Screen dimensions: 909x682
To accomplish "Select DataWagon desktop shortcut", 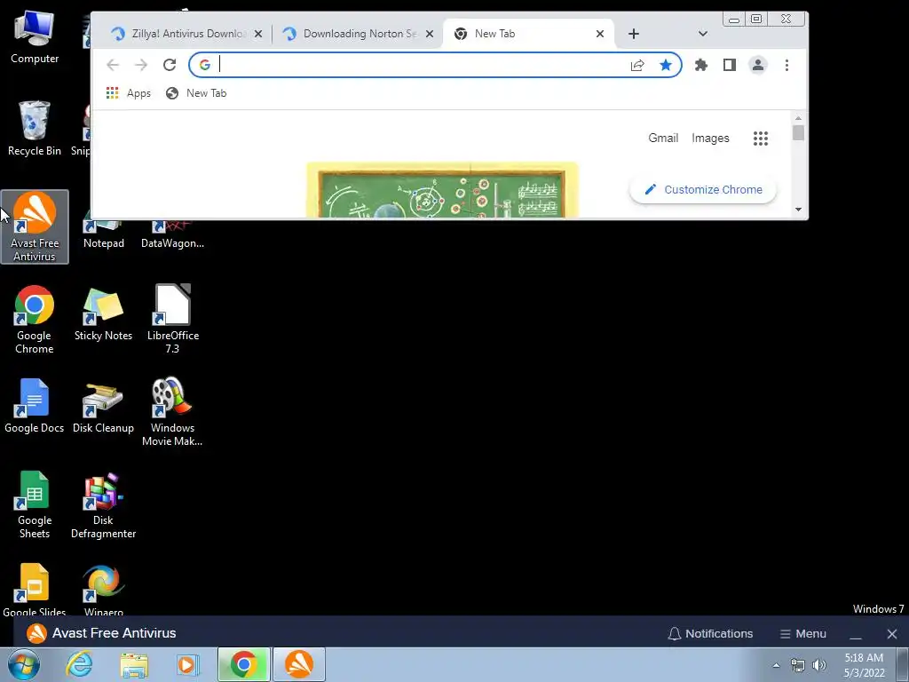I will coord(172,234).
